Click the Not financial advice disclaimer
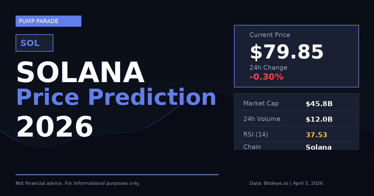 (x=78, y=183)
